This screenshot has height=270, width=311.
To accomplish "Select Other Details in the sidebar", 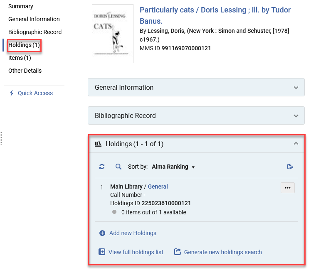I will coord(25,71).
